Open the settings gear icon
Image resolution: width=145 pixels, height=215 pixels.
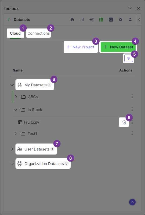pyautogui.click(x=121, y=20)
